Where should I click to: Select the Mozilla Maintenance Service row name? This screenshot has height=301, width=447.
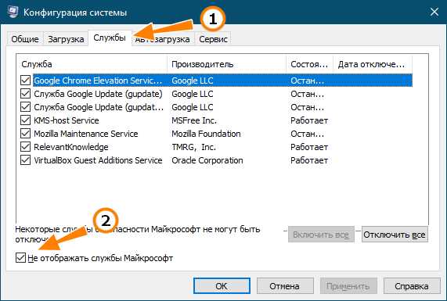86,134
